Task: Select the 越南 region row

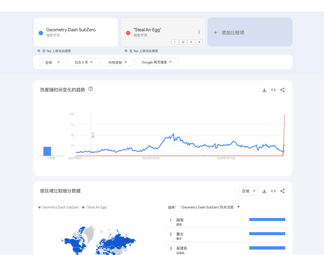Action: (x=227, y=221)
